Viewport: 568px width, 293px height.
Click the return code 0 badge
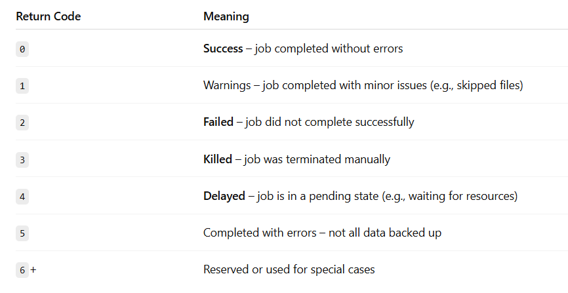(x=22, y=49)
